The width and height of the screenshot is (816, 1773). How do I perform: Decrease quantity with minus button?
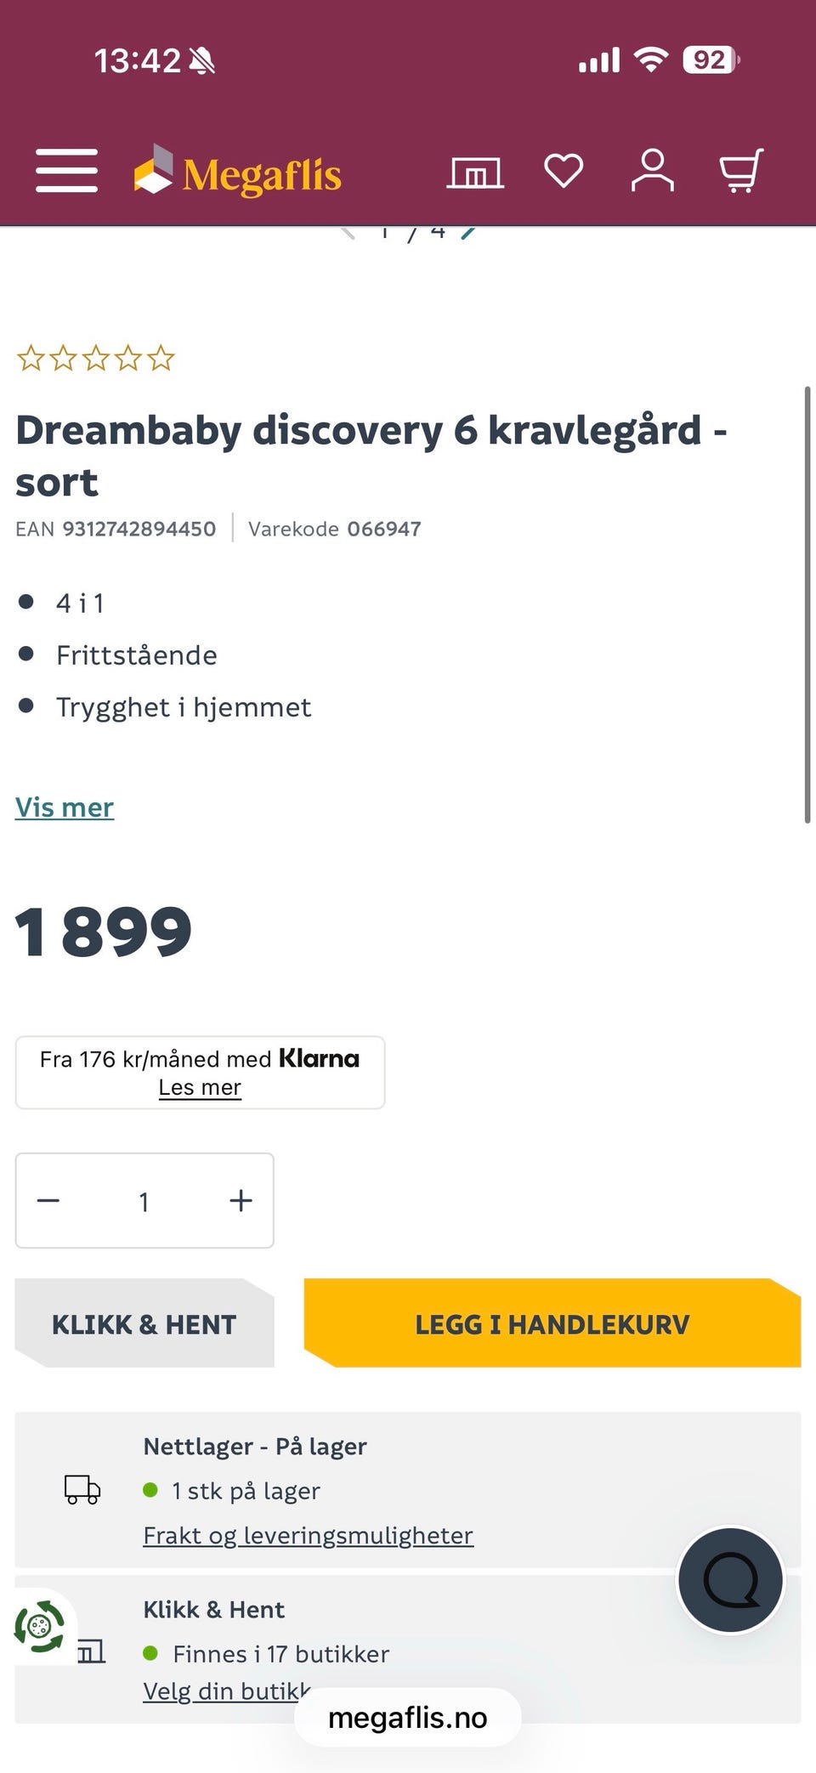click(x=48, y=1200)
